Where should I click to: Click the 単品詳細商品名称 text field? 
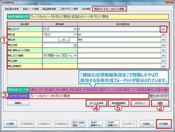coord(99,17)
